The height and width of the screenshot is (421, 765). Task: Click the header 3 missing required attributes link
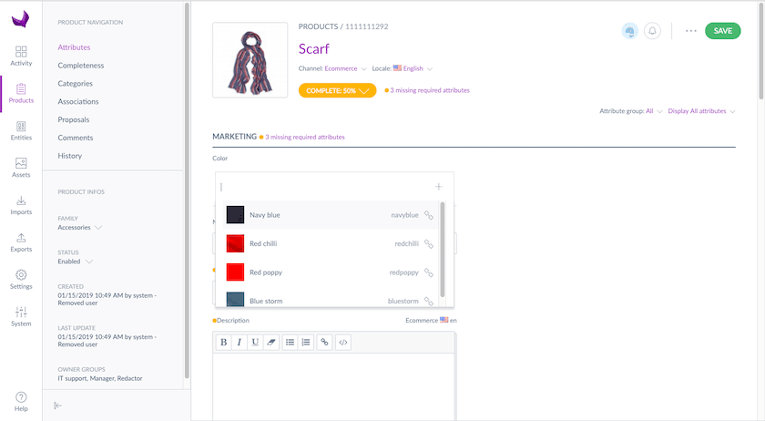pyautogui.click(x=430, y=90)
